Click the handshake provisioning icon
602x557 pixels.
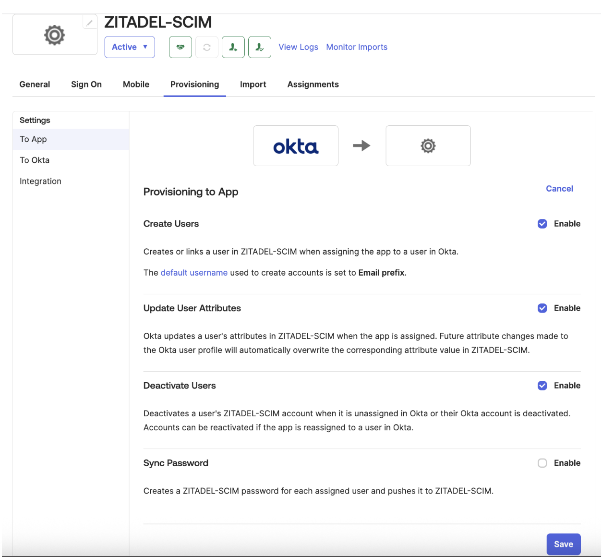pyautogui.click(x=180, y=47)
